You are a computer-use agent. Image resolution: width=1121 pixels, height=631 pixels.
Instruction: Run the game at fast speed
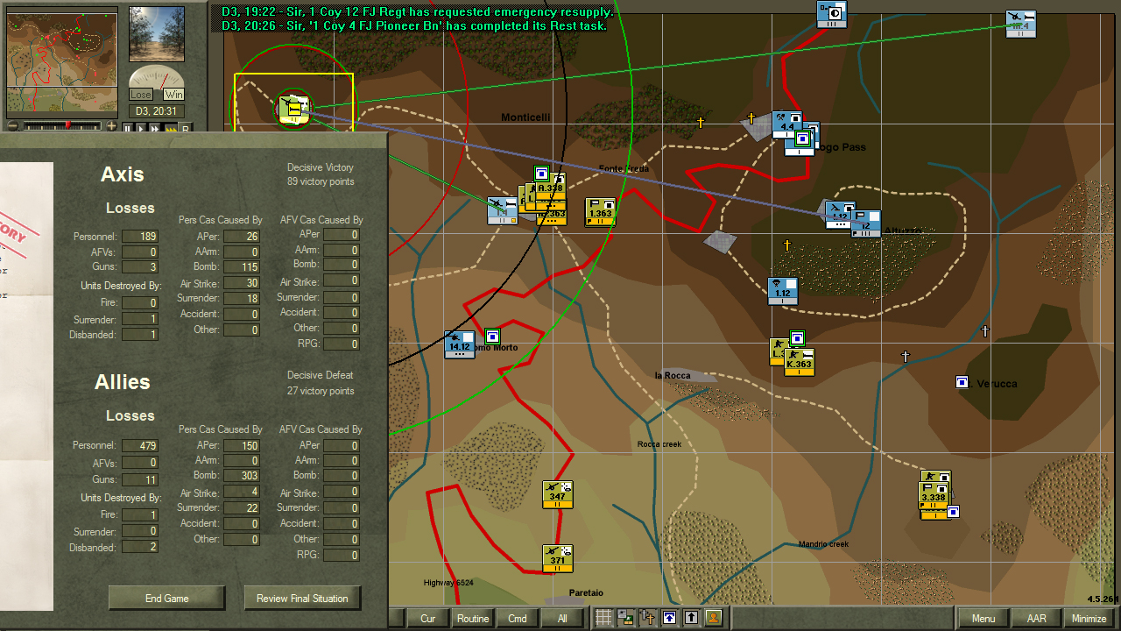pyautogui.click(x=156, y=128)
